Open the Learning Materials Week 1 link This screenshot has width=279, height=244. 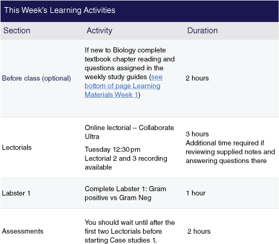(123, 86)
